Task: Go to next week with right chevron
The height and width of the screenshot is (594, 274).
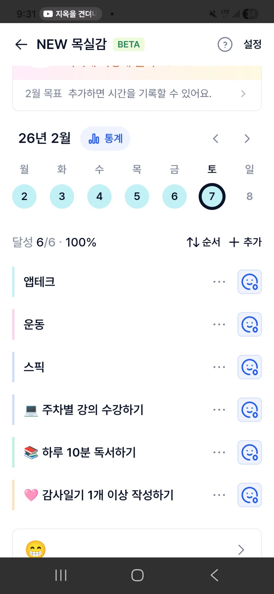Action: coord(247,139)
